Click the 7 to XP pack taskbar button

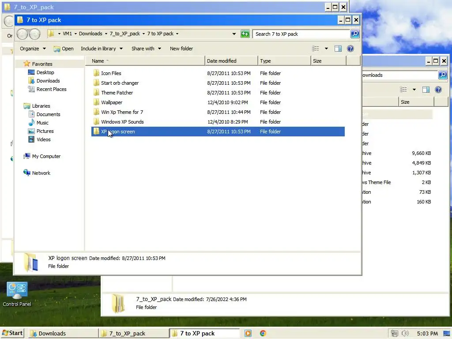(205, 333)
